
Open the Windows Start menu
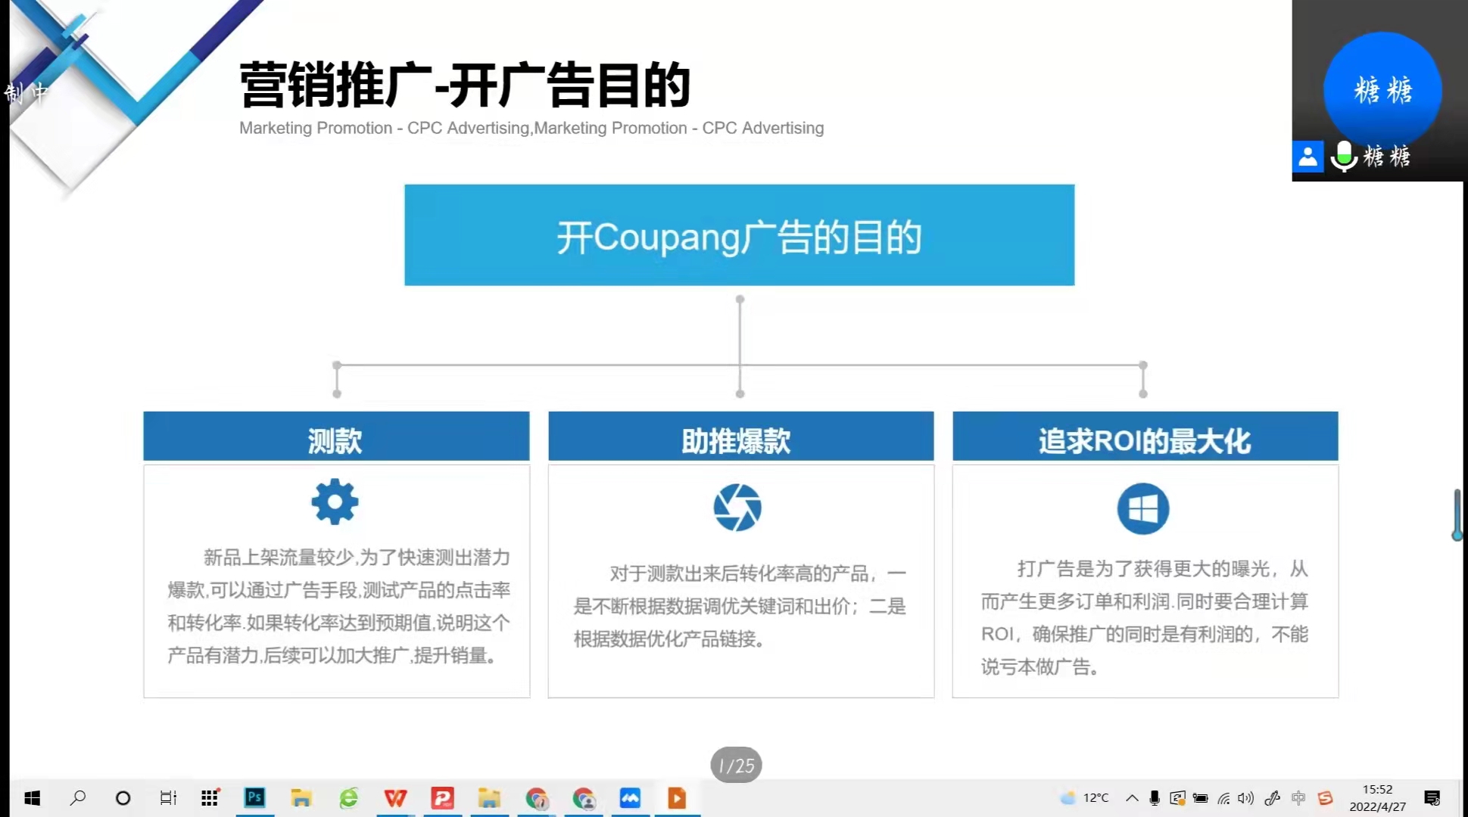(32, 797)
